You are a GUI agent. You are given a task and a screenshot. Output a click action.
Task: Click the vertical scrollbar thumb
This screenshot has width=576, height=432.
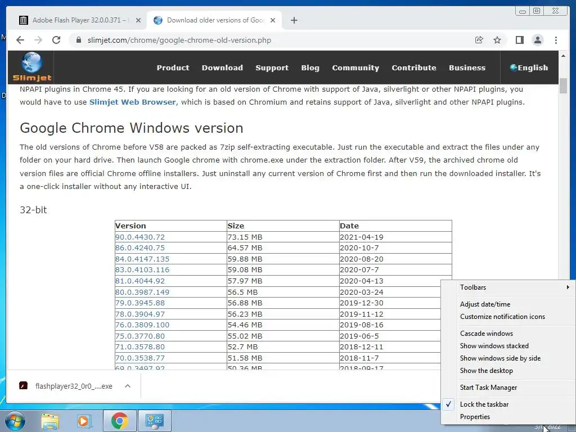tap(563, 86)
